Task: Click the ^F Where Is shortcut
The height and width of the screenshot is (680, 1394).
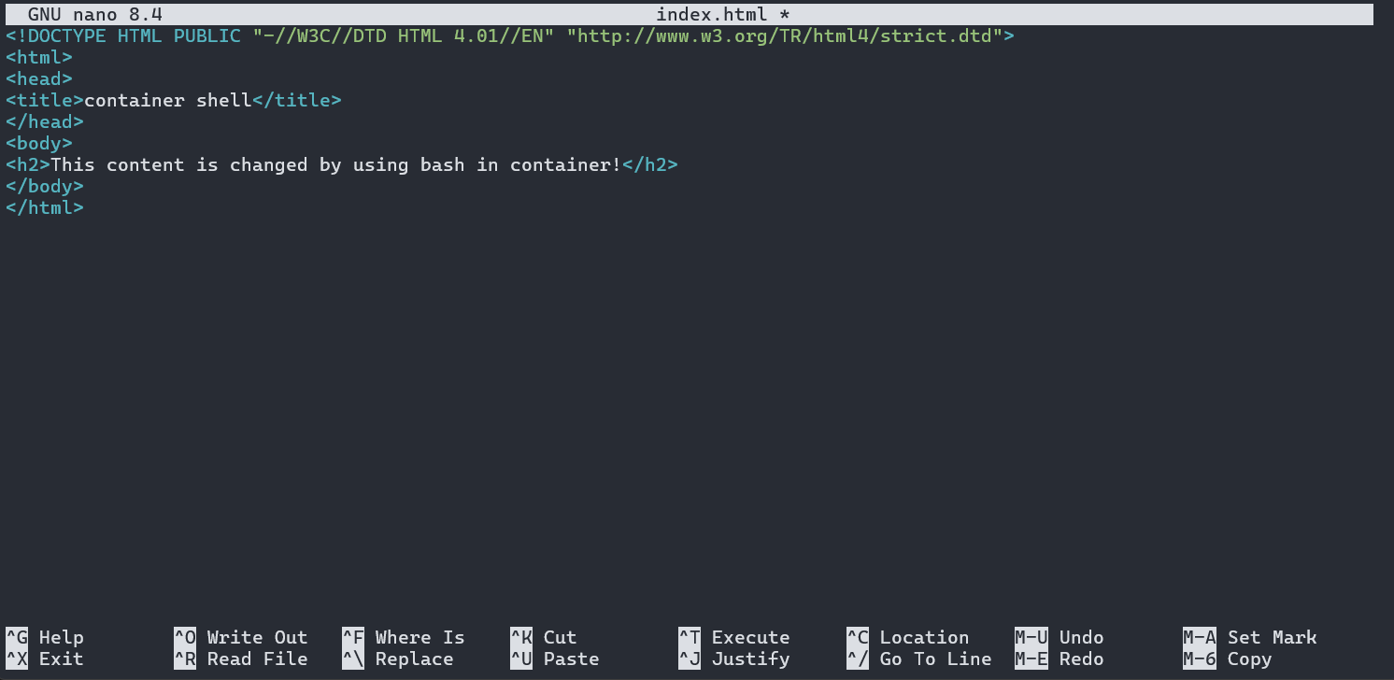Action: coord(404,637)
